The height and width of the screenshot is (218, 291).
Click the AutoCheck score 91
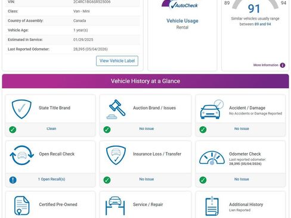[x=254, y=9]
